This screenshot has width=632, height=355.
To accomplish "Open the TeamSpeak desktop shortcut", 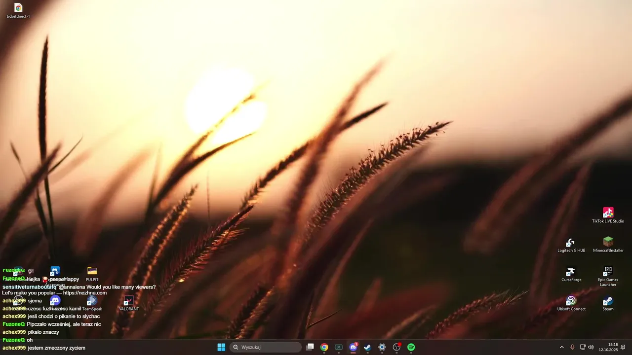I will [x=92, y=304].
